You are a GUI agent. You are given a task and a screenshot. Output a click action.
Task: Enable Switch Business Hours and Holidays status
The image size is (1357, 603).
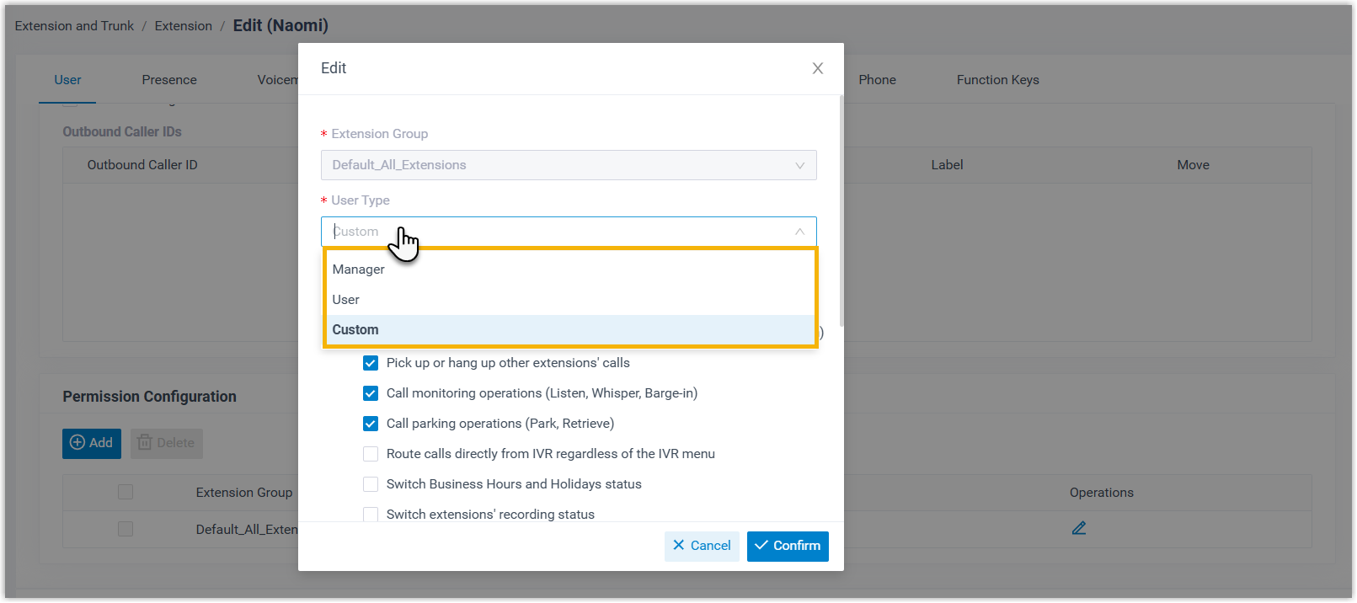pos(371,484)
